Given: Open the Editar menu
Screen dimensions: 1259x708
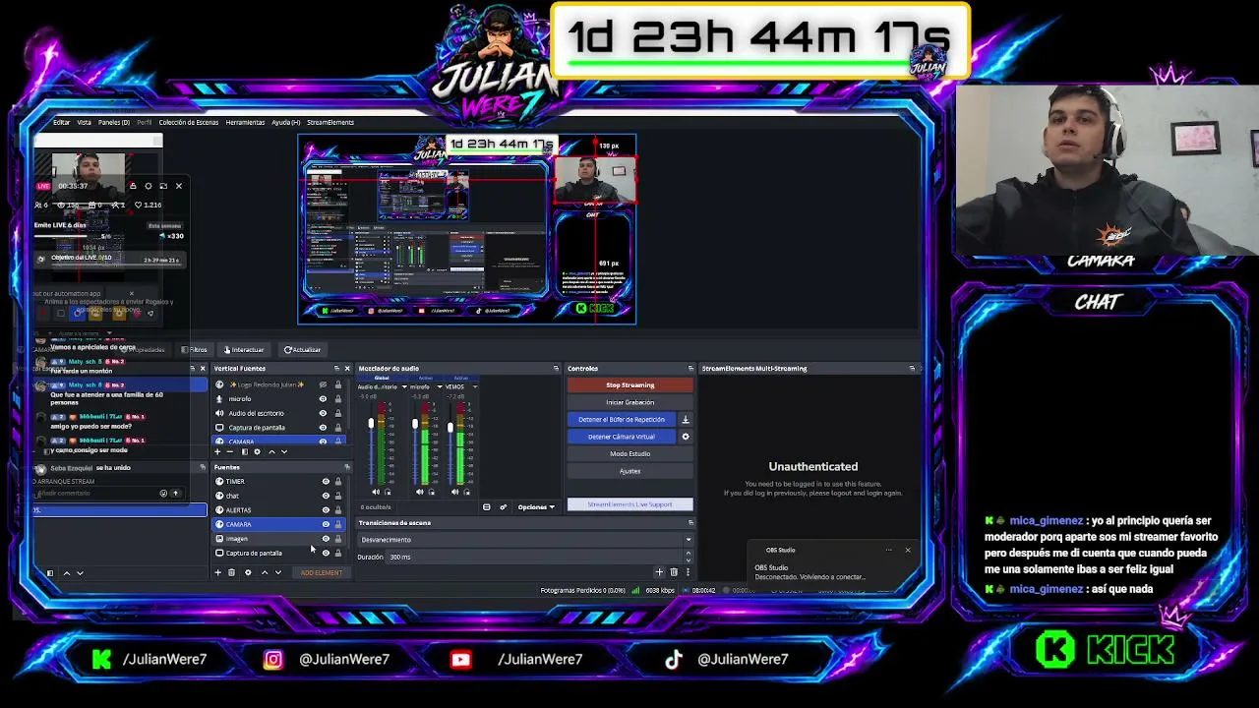Looking at the screenshot, I should click(x=61, y=122).
